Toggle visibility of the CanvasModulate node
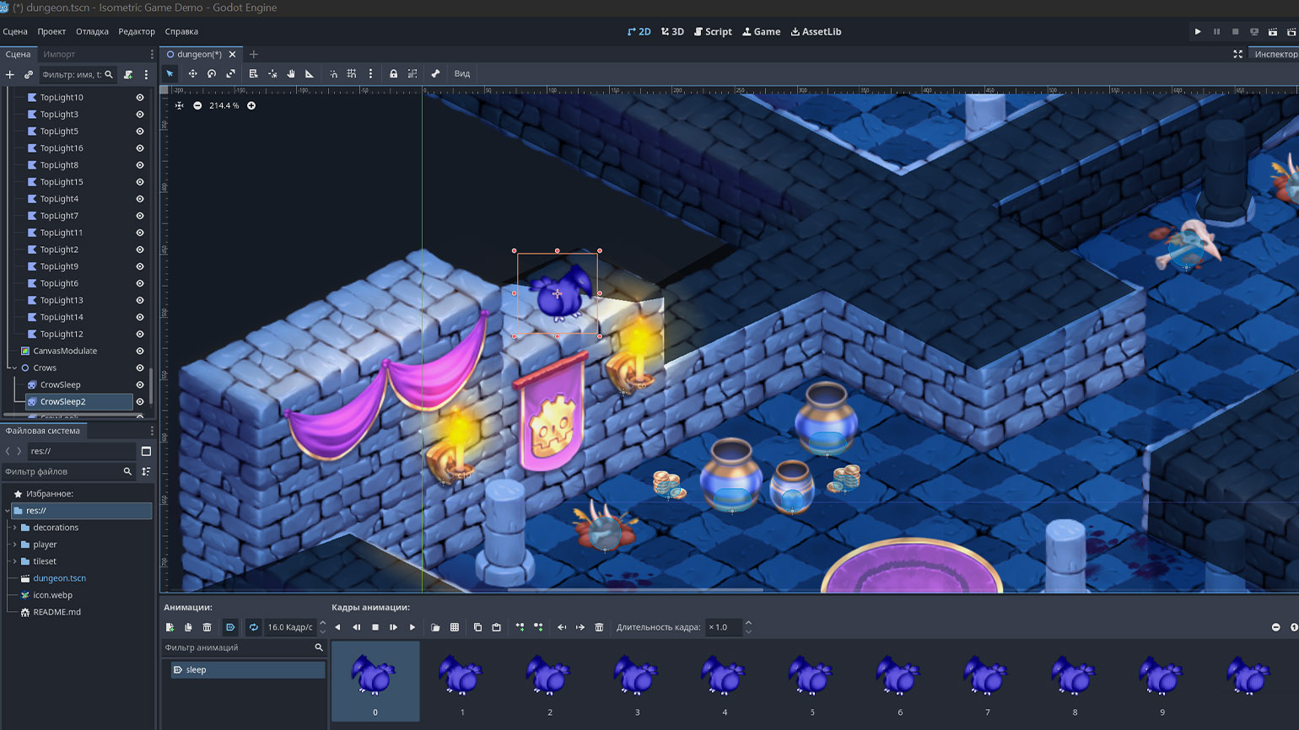This screenshot has width=1299, height=730. click(140, 351)
